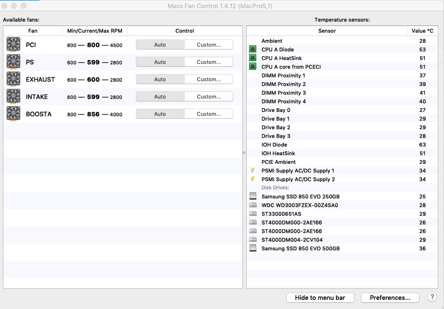Set BOOSTA fan to Custom

click(x=209, y=114)
